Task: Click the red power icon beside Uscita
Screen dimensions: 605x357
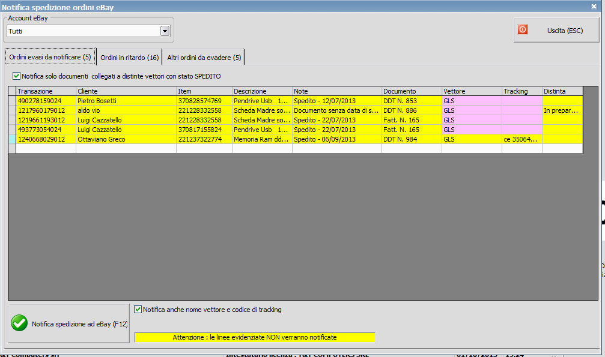Action: click(x=523, y=29)
